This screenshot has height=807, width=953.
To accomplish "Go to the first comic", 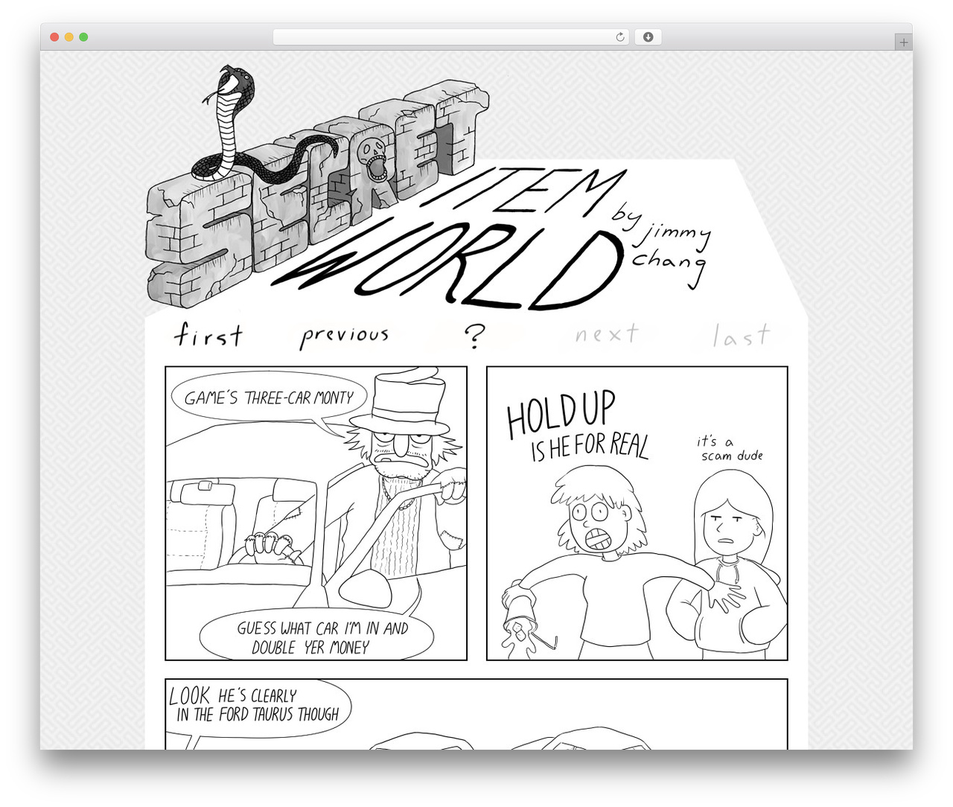I will 208,335.
